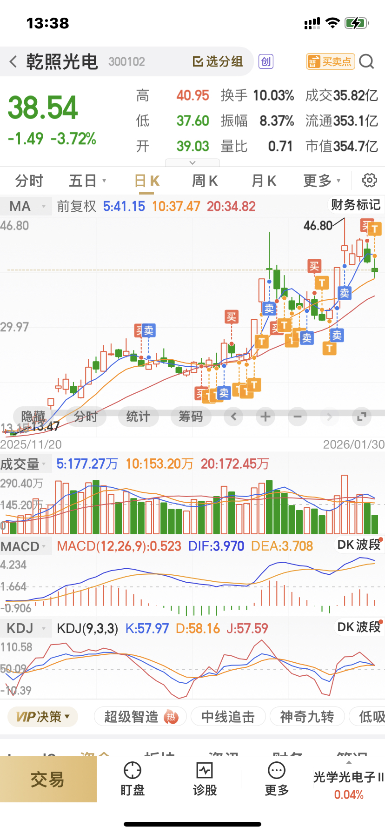Tap the 买 marker on the highest candle

tap(366, 226)
